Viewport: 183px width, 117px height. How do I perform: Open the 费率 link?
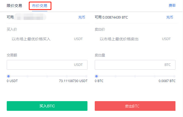click(x=172, y=5)
